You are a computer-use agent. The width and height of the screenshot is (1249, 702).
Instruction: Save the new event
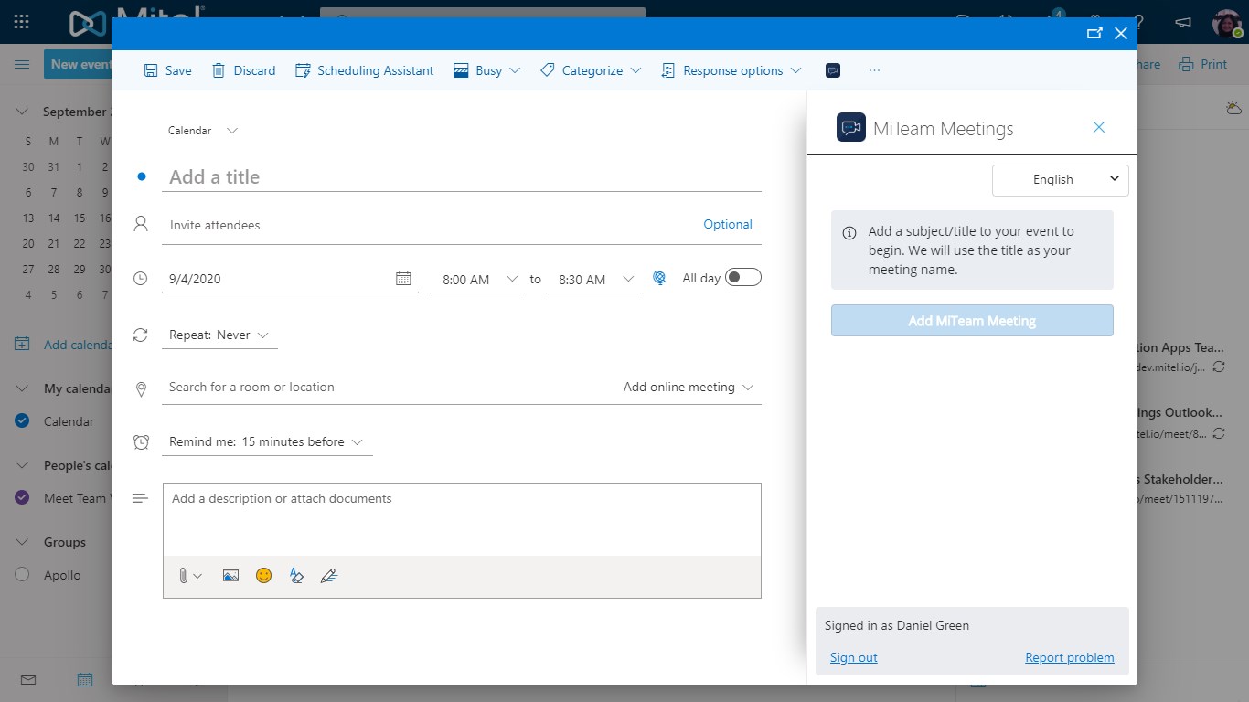tap(167, 70)
